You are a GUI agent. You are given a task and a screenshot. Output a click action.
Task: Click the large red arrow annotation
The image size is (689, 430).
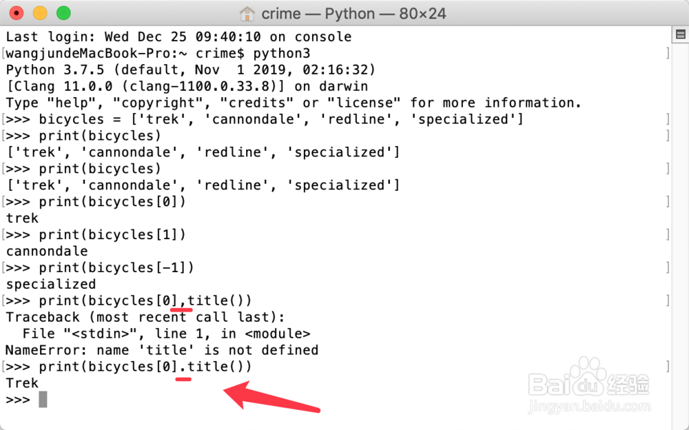click(x=271, y=397)
